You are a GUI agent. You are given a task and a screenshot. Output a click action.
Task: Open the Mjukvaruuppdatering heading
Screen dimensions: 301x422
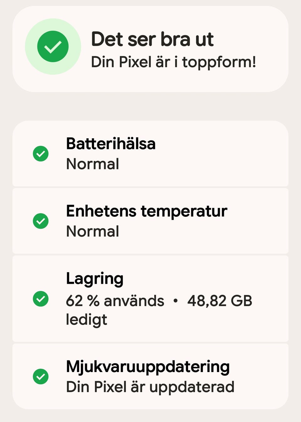[x=148, y=367]
